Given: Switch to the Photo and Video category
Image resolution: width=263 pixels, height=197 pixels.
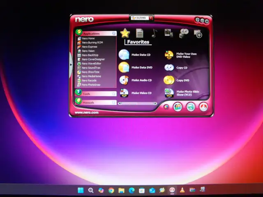Looking at the screenshot, I should [x=169, y=33].
